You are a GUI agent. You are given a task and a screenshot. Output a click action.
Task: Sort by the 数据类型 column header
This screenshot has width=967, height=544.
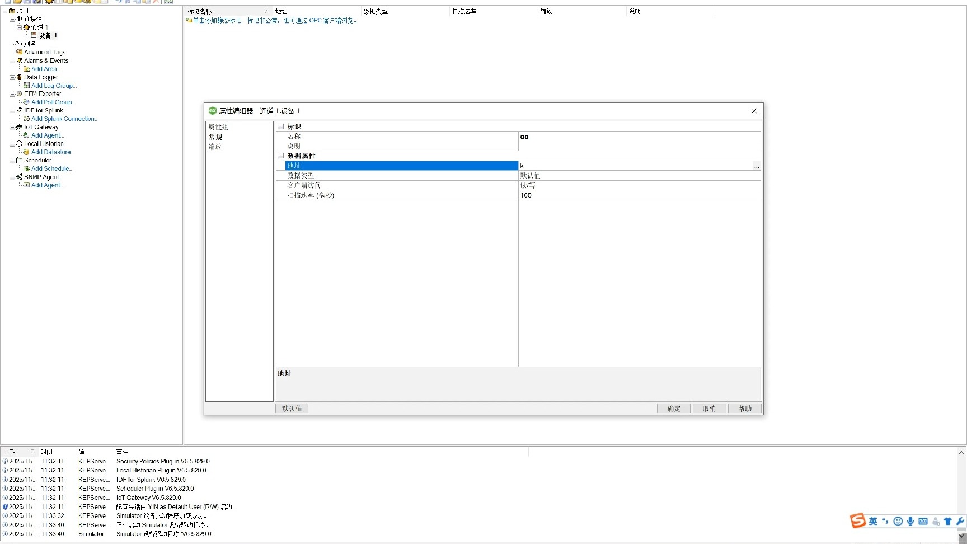(x=405, y=11)
